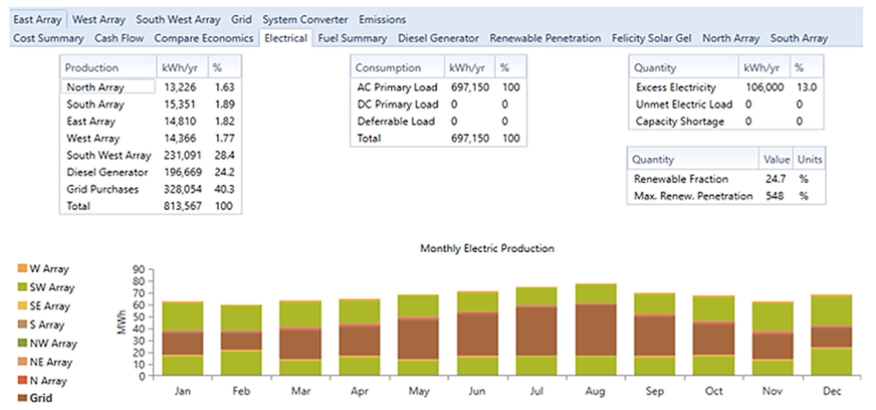Select West Array production row label

93,138
